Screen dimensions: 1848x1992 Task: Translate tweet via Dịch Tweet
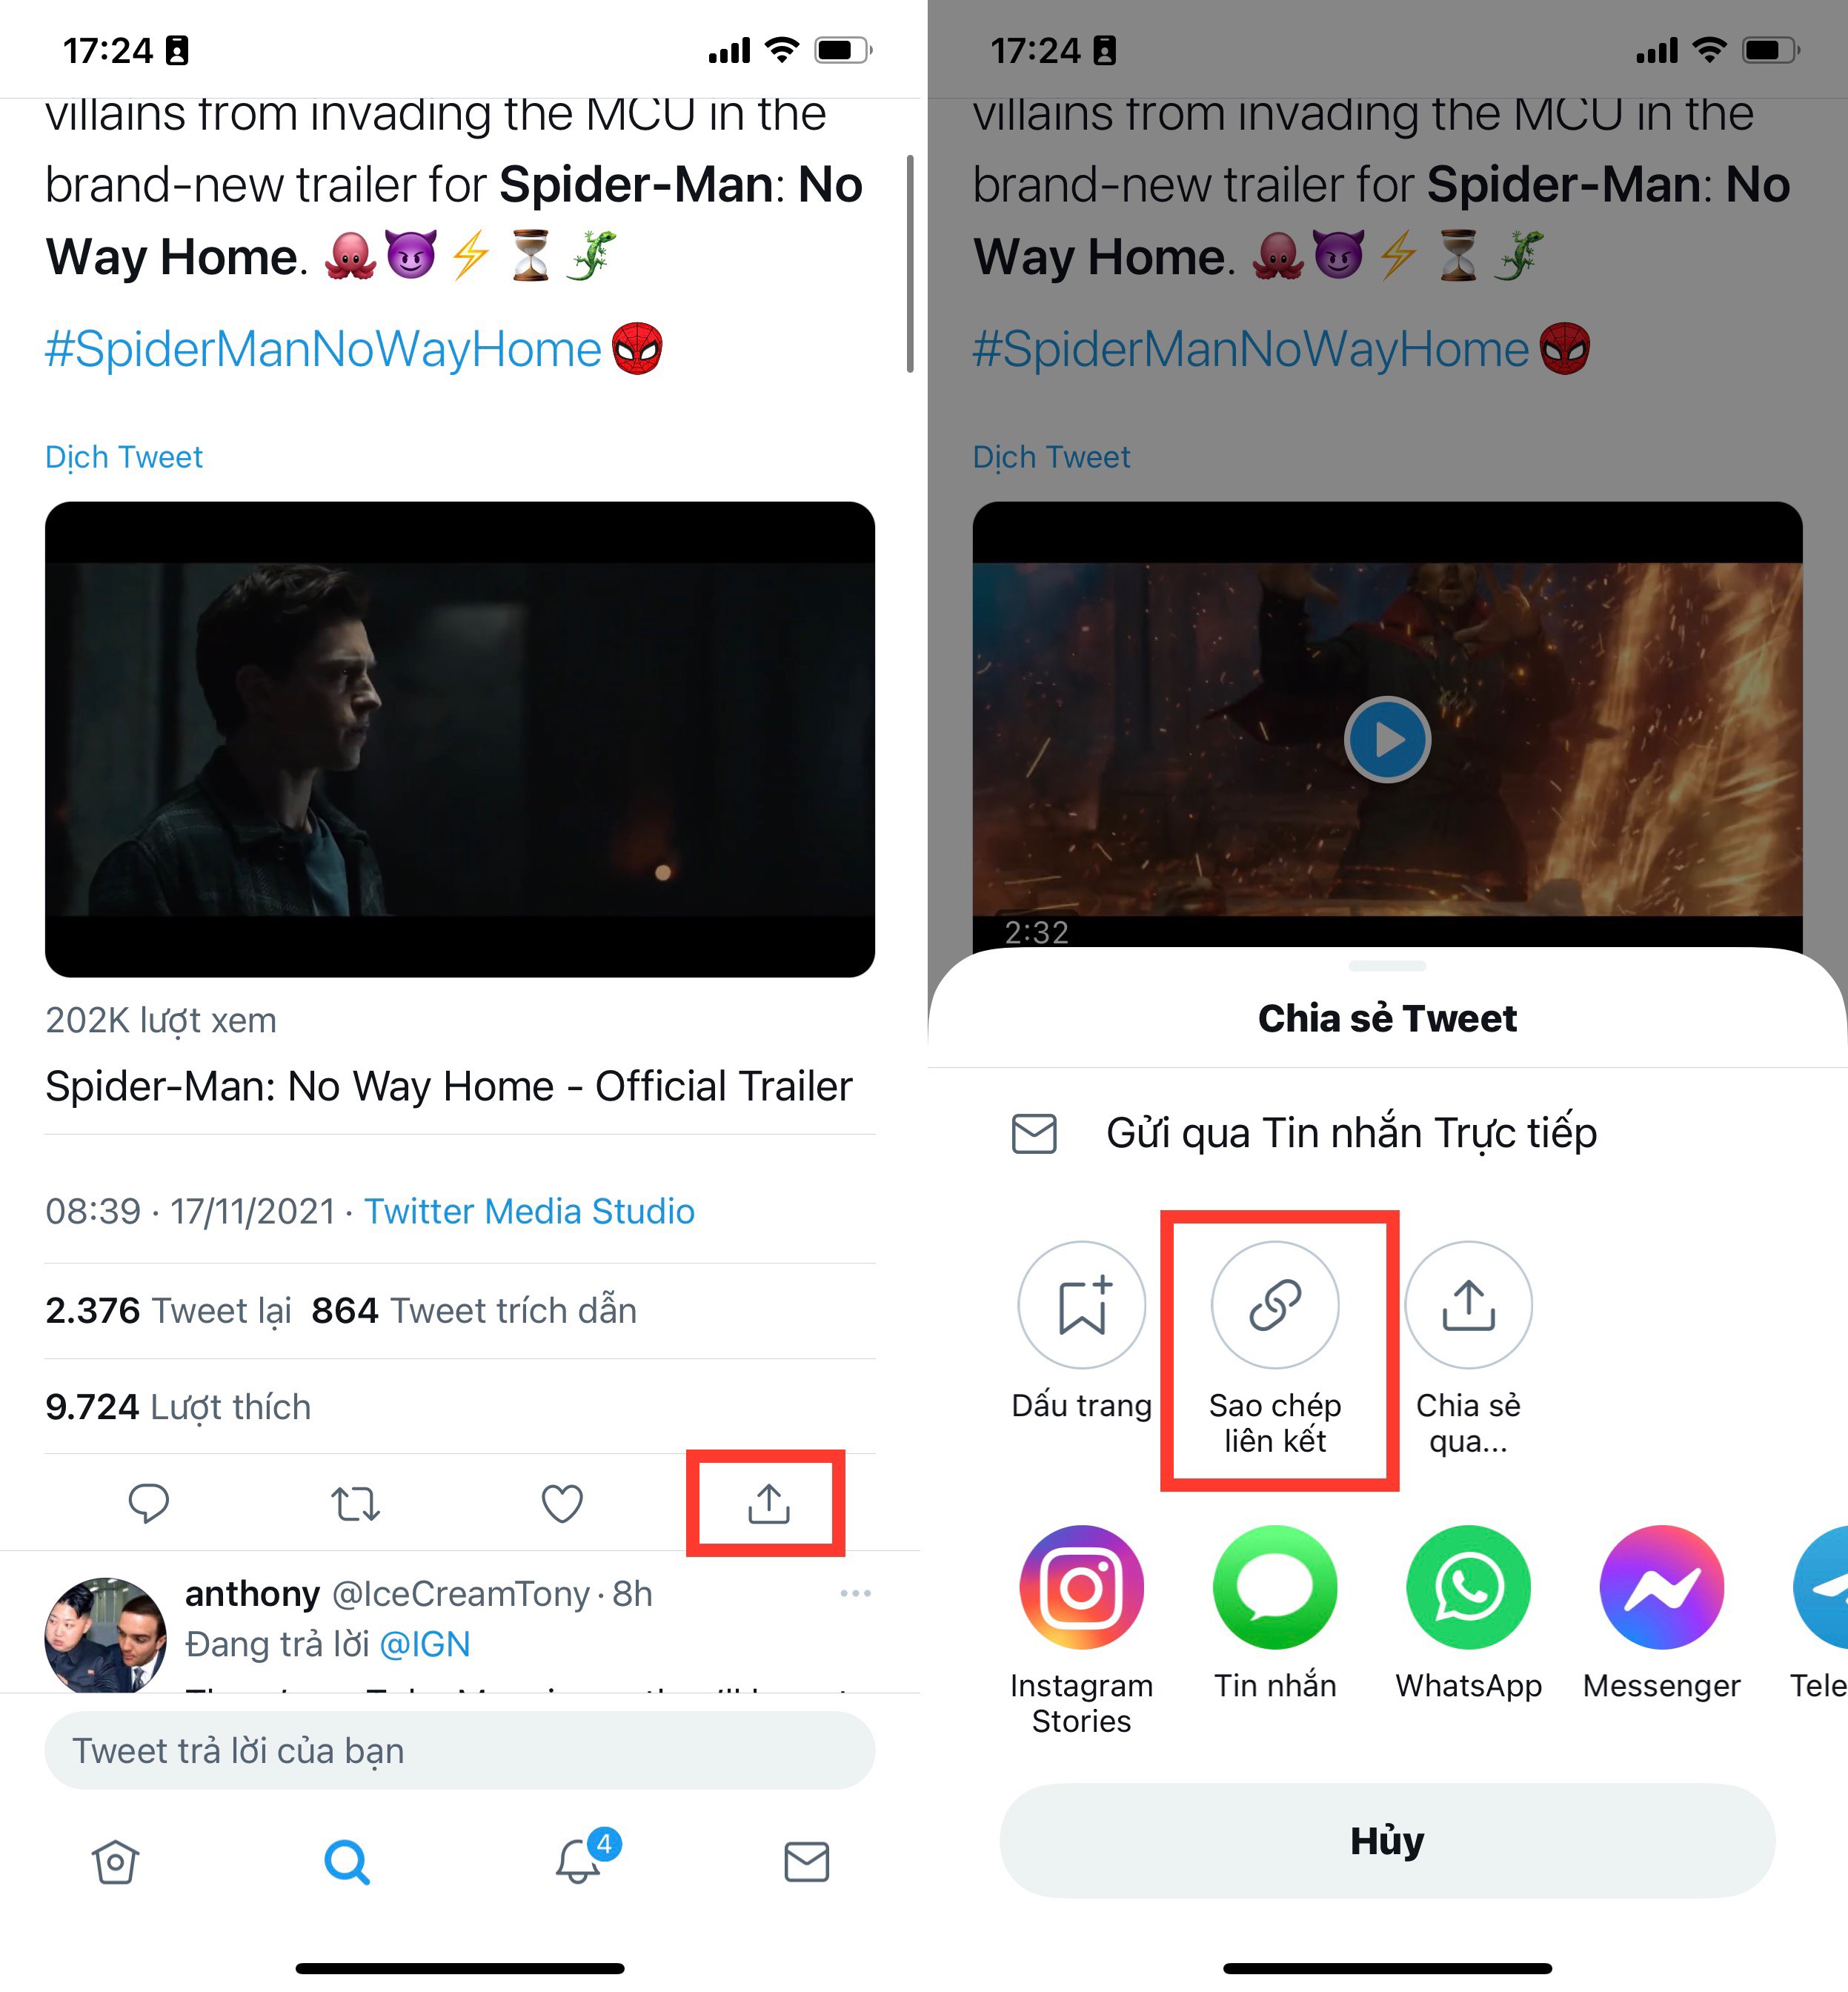click(125, 457)
